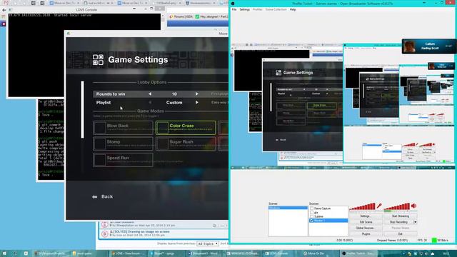Open the Scene Collection menu in OBS
The image size is (457, 257).
pyautogui.click(x=276, y=9)
